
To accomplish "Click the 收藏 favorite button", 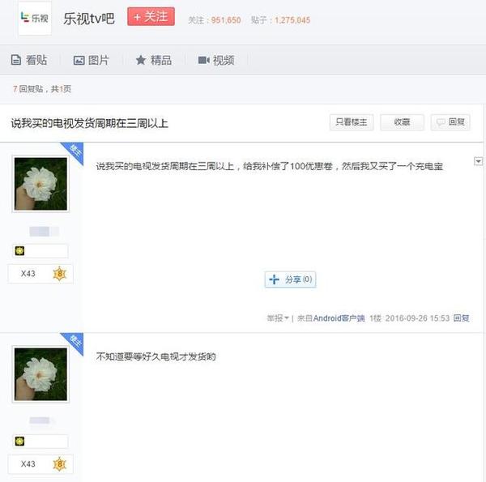I will click(x=402, y=122).
